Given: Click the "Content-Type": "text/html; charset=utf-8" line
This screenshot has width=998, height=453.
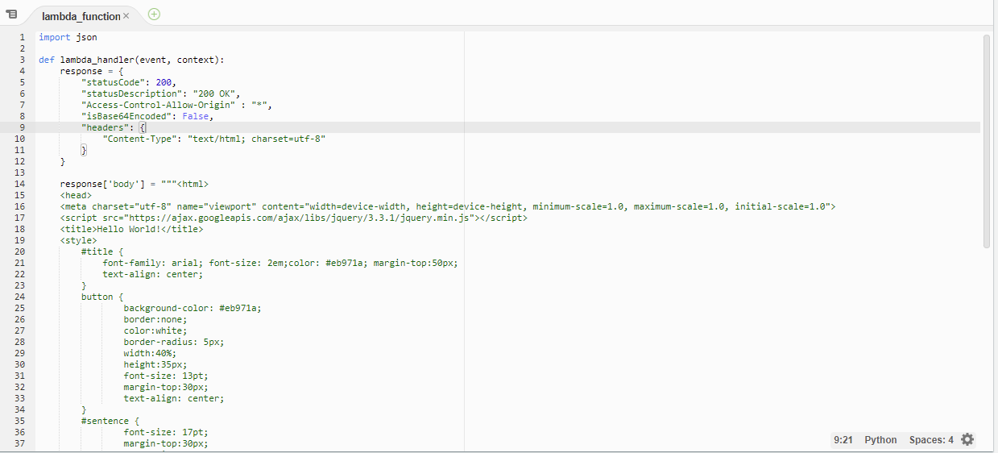Looking at the screenshot, I should (x=213, y=139).
